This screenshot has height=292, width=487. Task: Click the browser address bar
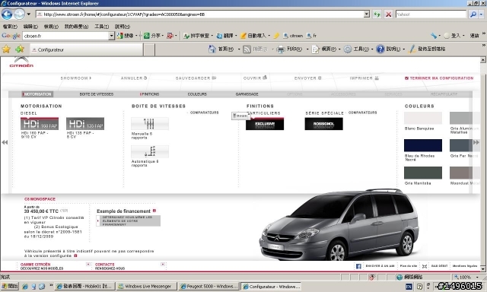point(200,14)
